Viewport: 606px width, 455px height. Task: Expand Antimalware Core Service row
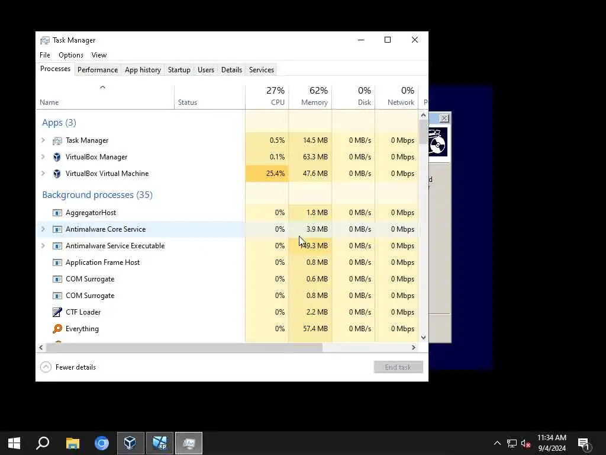tap(43, 229)
